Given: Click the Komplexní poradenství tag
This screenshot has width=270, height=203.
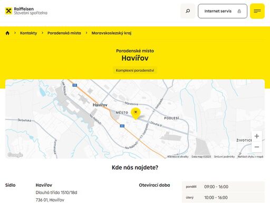Looking at the screenshot, I should (135, 70).
